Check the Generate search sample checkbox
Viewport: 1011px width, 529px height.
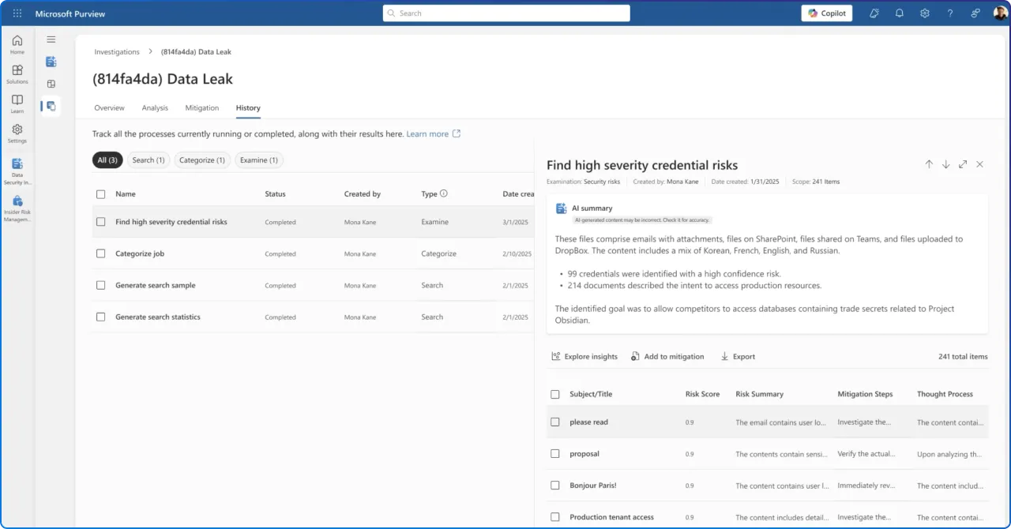[x=100, y=285]
